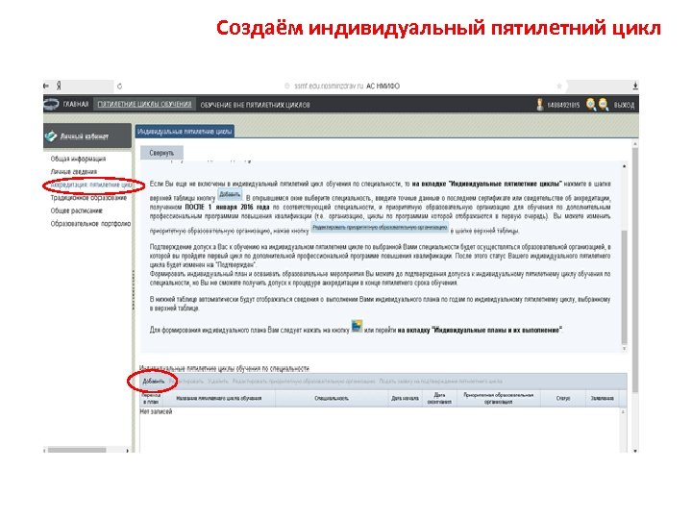
Task: Open Аккредитация: пятилетние циклы sidebar link
Action: coord(91,185)
